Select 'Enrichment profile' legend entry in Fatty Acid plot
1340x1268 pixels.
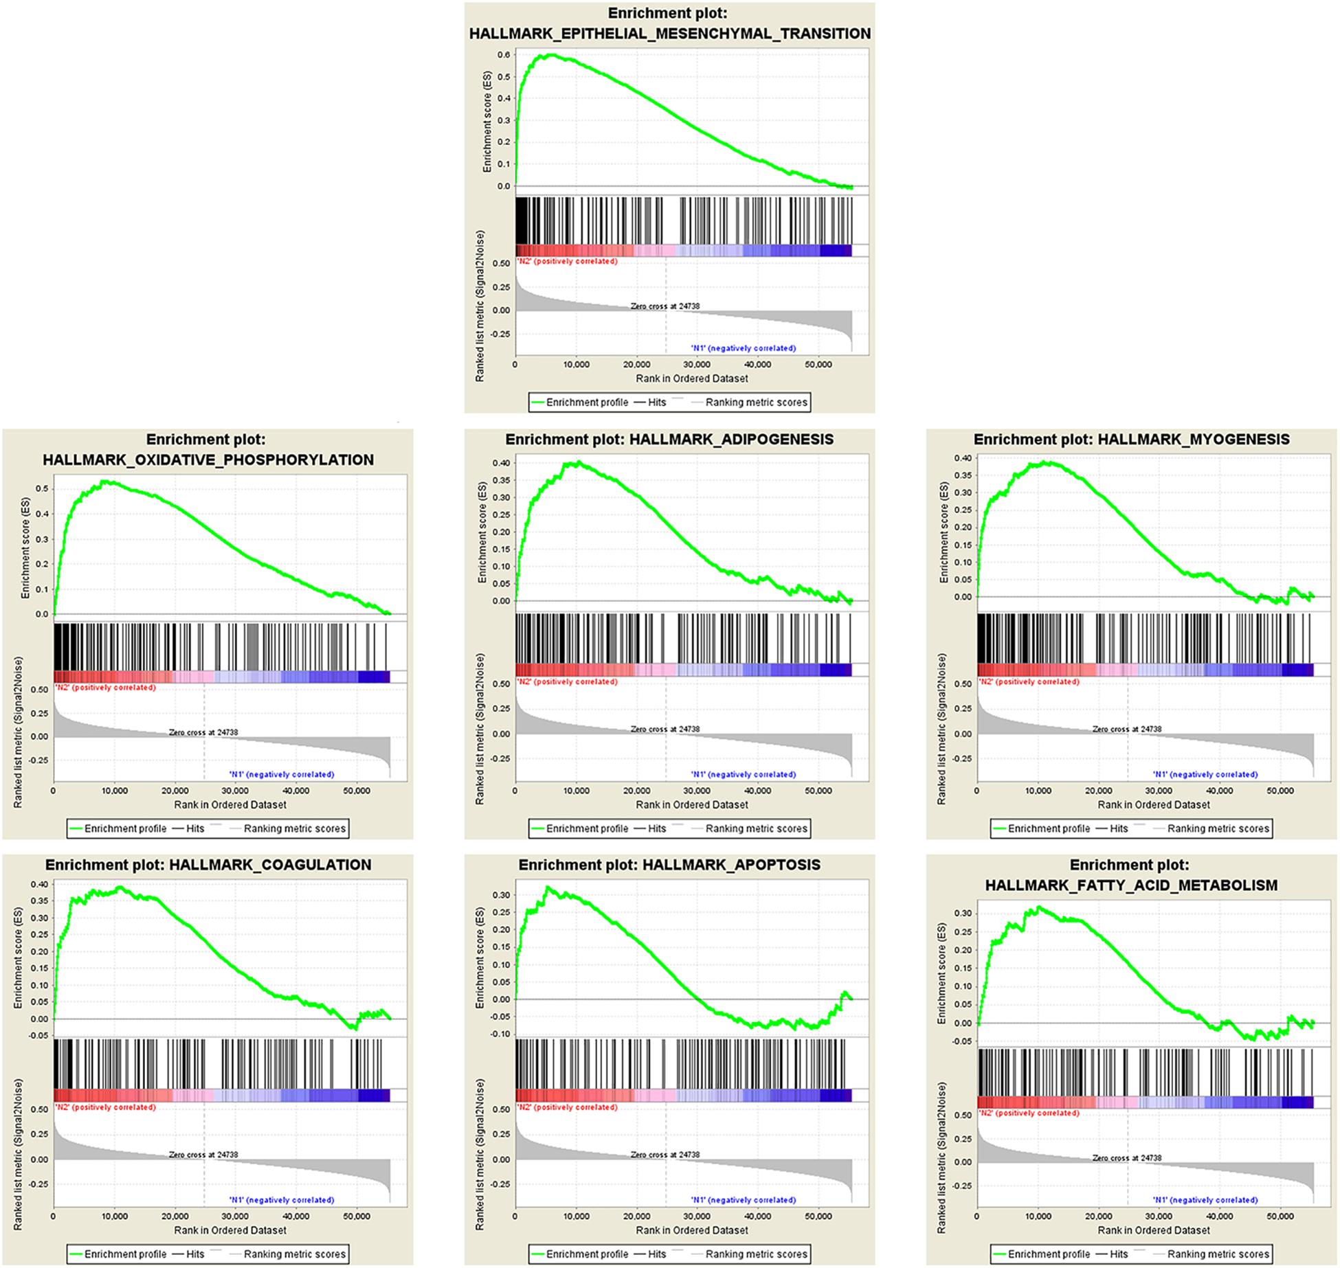(x=1042, y=1254)
